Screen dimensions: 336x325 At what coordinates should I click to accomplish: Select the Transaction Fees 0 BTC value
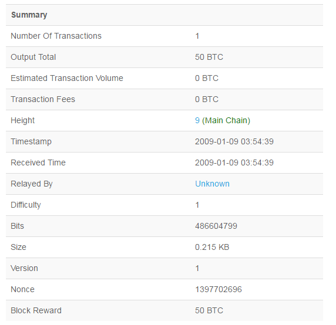[x=207, y=99]
